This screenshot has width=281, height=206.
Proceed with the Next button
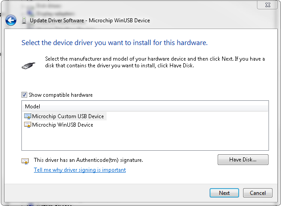[x=224, y=193]
